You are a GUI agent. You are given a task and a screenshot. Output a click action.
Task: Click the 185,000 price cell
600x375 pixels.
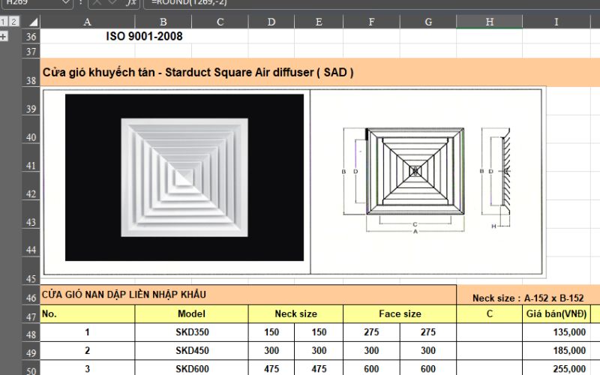tap(556, 350)
